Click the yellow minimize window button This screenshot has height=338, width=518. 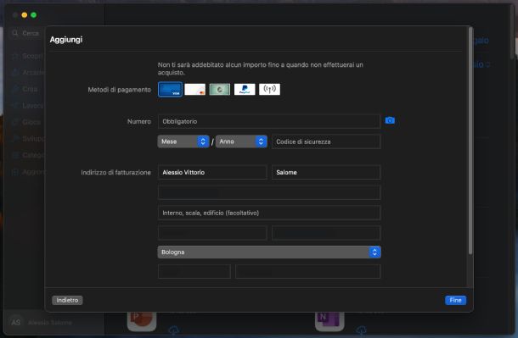pyautogui.click(x=25, y=15)
